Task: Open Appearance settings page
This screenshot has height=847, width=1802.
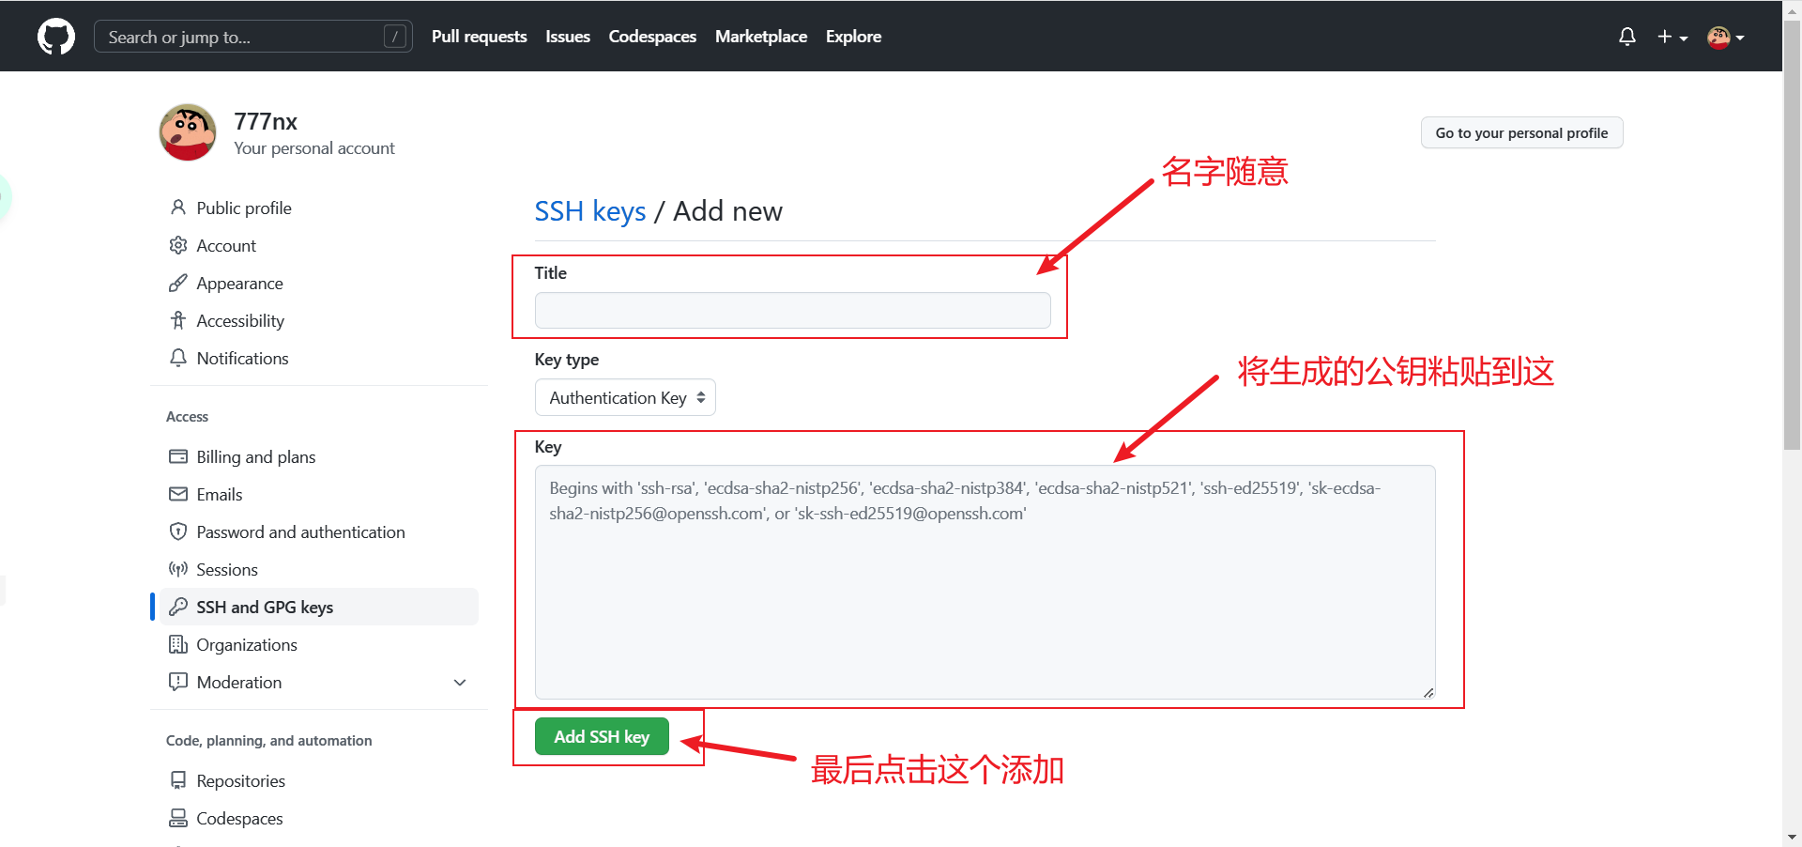Action: click(239, 283)
